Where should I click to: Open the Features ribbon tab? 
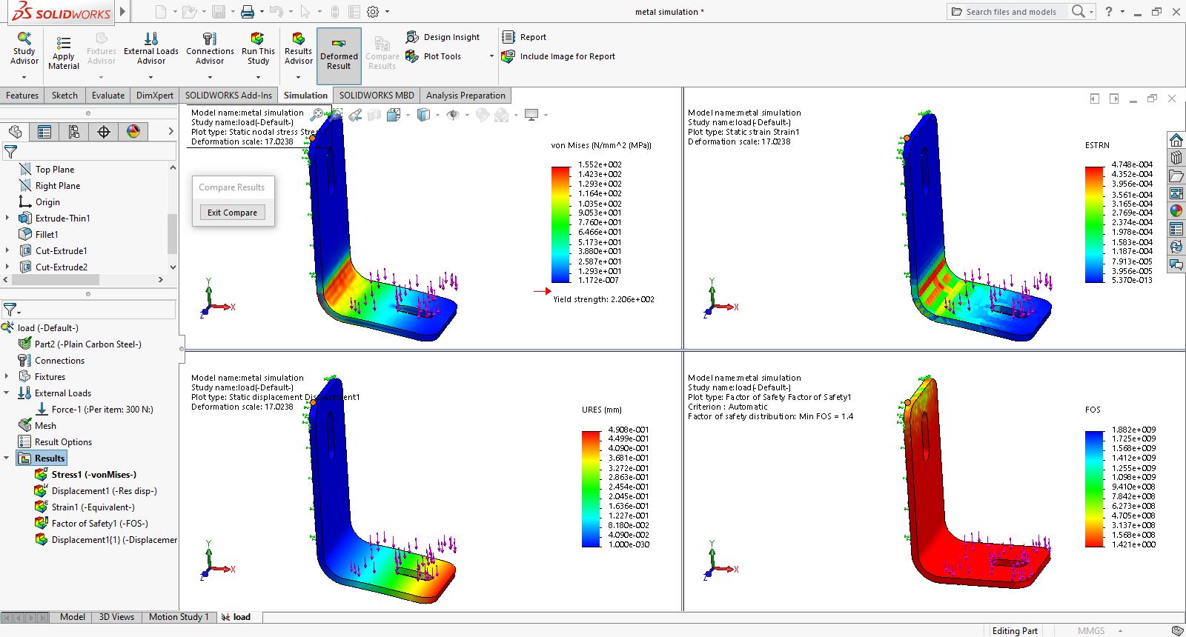coord(22,96)
